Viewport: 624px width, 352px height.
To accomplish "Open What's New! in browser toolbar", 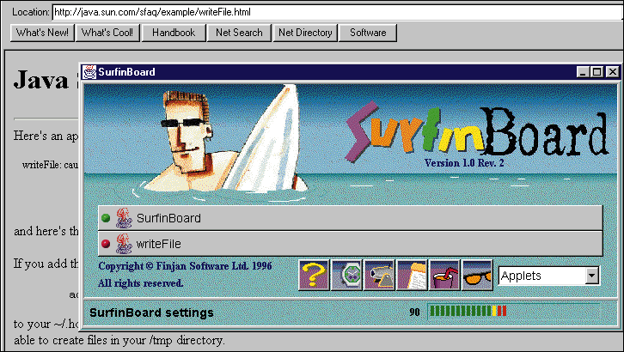I will (x=42, y=33).
